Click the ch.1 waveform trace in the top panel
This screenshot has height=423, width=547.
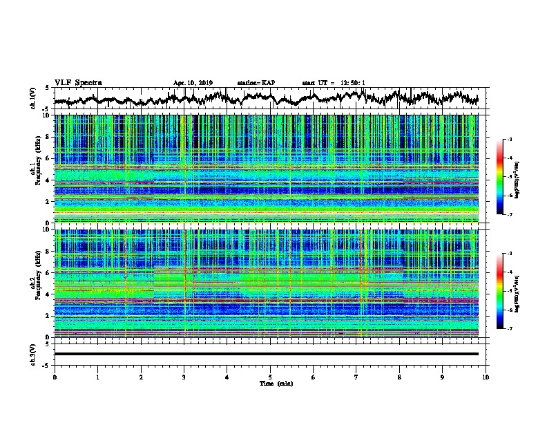tap(266, 98)
